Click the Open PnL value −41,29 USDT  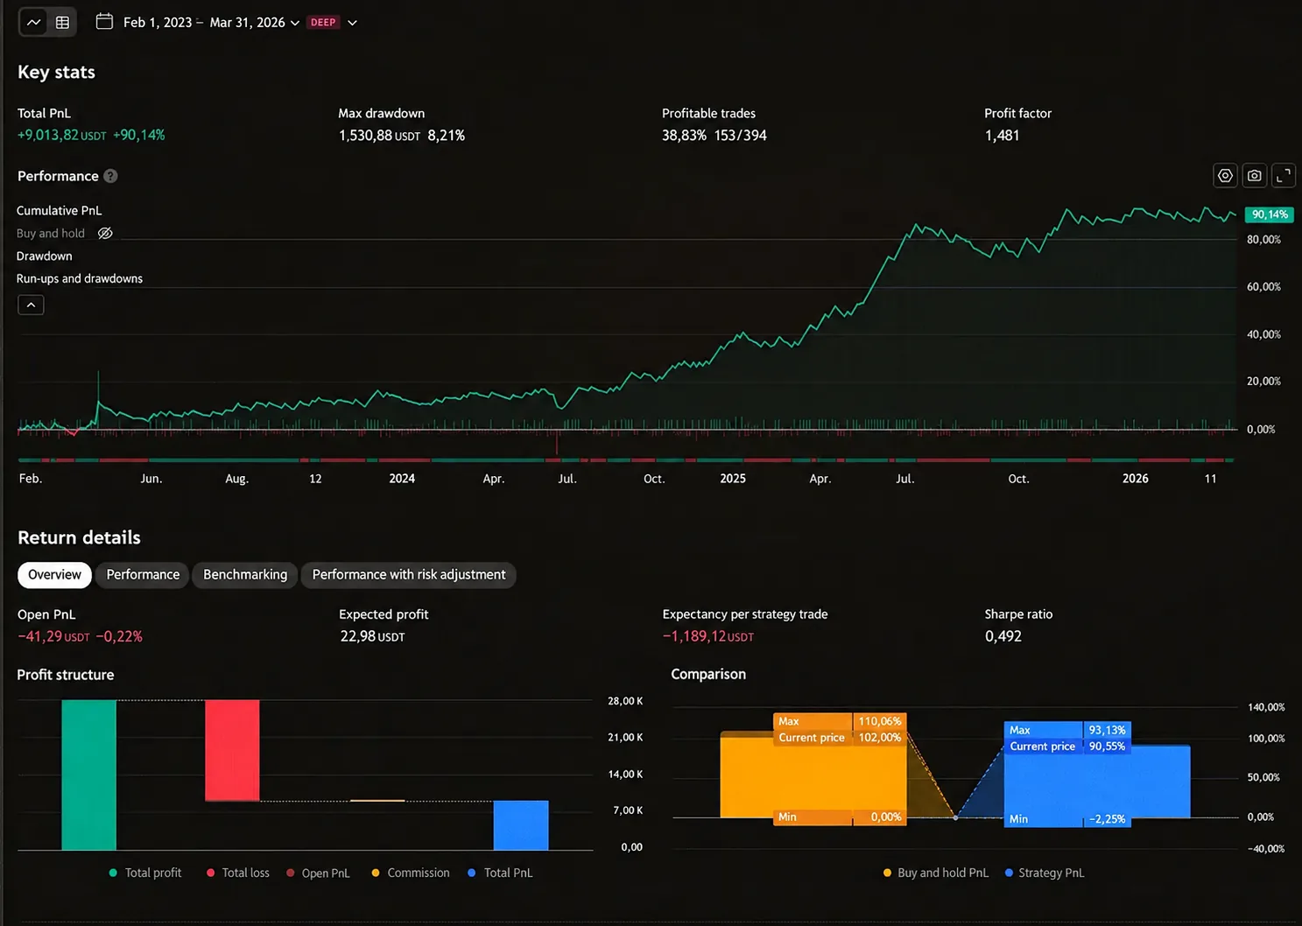(x=53, y=636)
